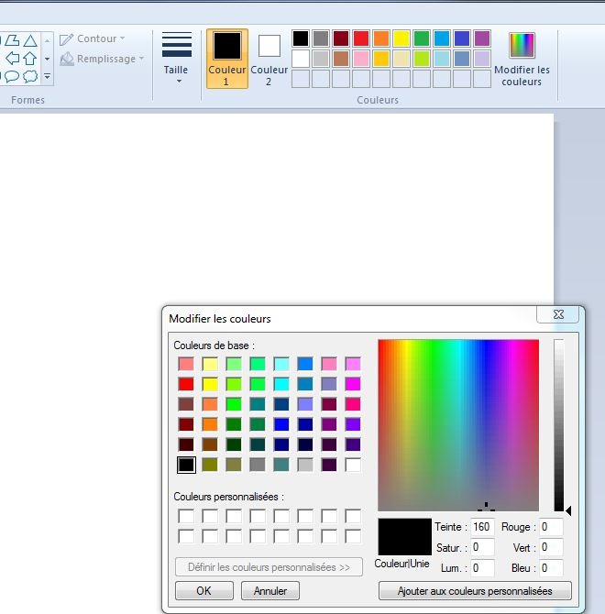Open the Contour outline dropdown
Viewport: 605px width, 614px height.
coord(93,38)
